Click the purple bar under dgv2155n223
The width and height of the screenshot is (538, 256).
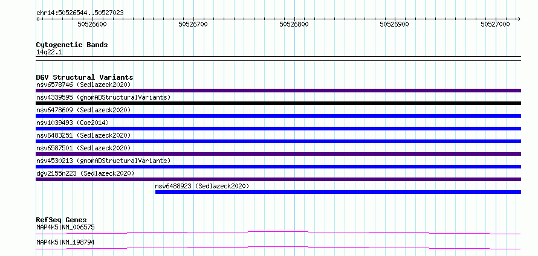pos(278,179)
